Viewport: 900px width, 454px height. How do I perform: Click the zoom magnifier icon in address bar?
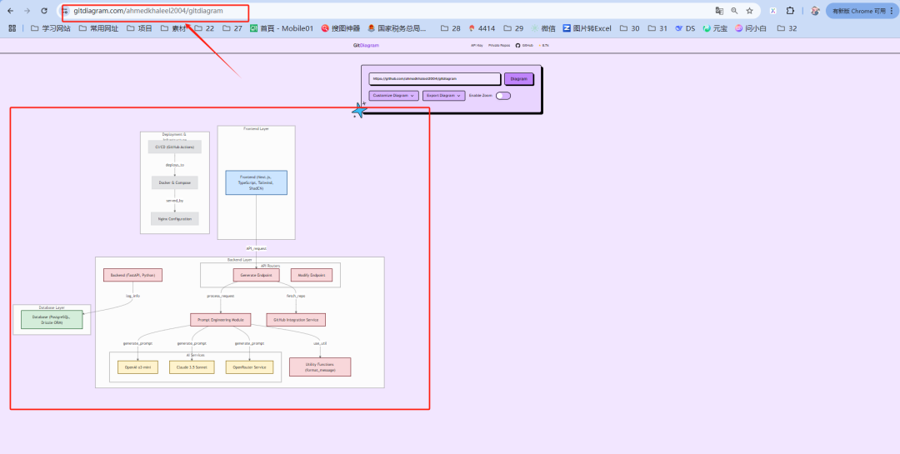[x=734, y=11]
